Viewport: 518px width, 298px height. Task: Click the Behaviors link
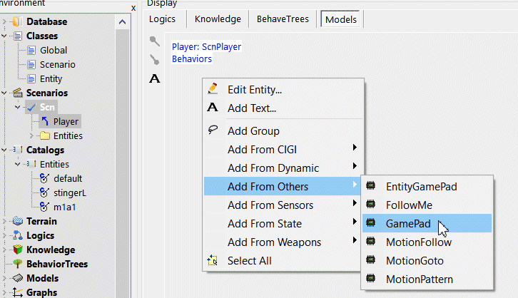click(x=191, y=58)
